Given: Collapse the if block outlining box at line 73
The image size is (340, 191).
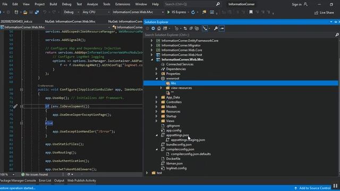Looking at the screenshot, I should click(x=21, y=106).
